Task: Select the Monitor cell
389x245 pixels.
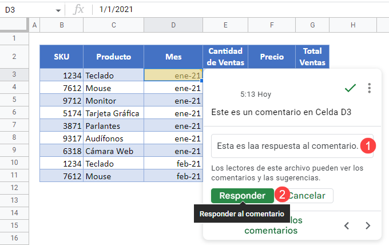Action: coord(114,100)
